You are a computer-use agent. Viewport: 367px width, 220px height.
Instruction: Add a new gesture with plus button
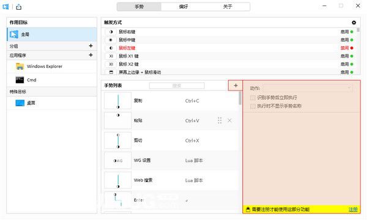(235, 86)
